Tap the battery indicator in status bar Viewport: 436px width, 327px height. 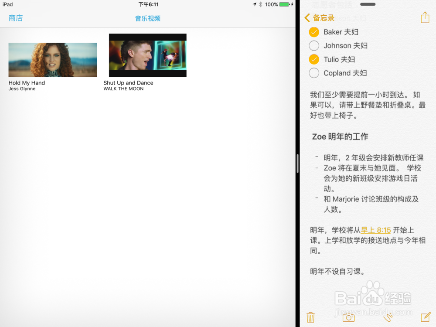click(284, 4)
